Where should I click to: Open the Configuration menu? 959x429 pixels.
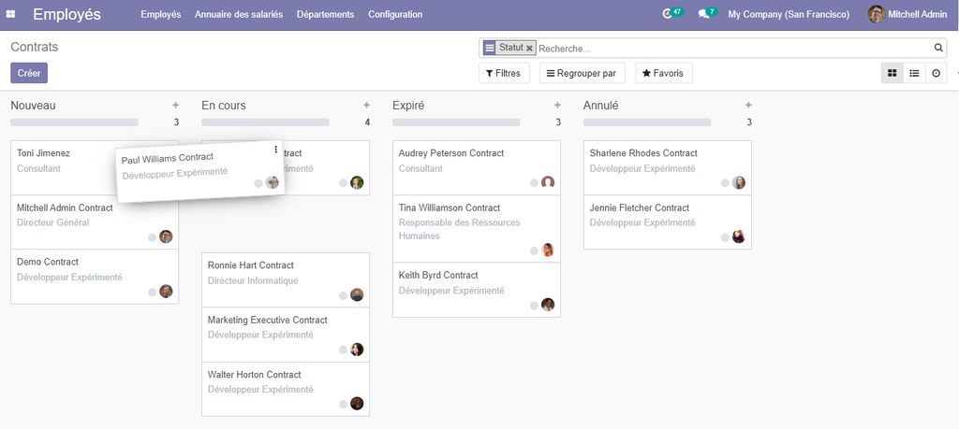[x=394, y=14]
